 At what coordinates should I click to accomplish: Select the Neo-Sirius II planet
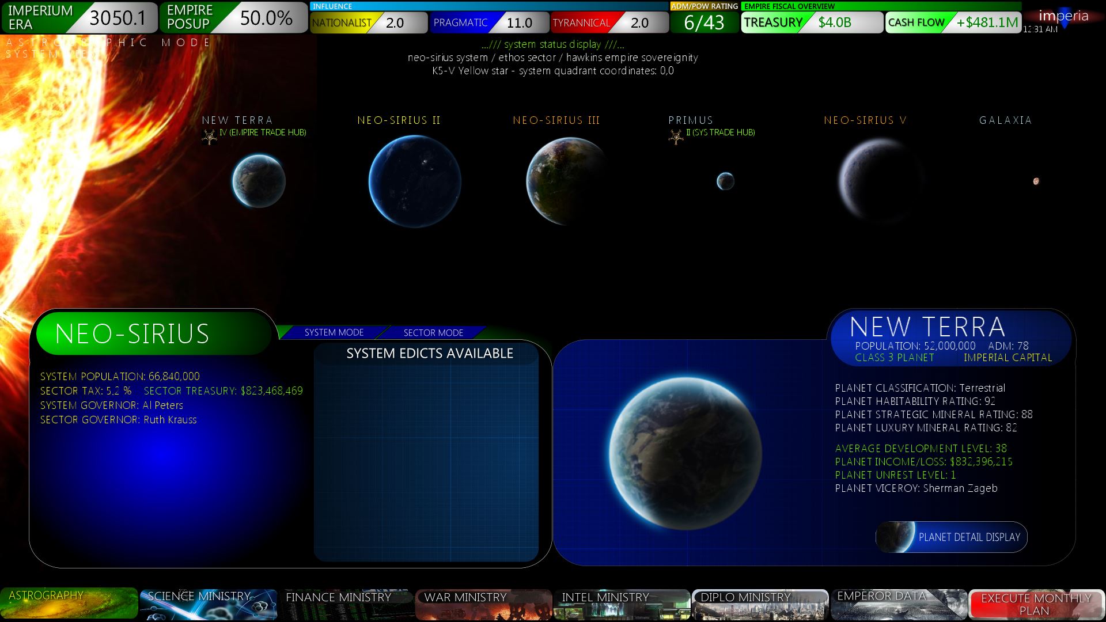[415, 181]
